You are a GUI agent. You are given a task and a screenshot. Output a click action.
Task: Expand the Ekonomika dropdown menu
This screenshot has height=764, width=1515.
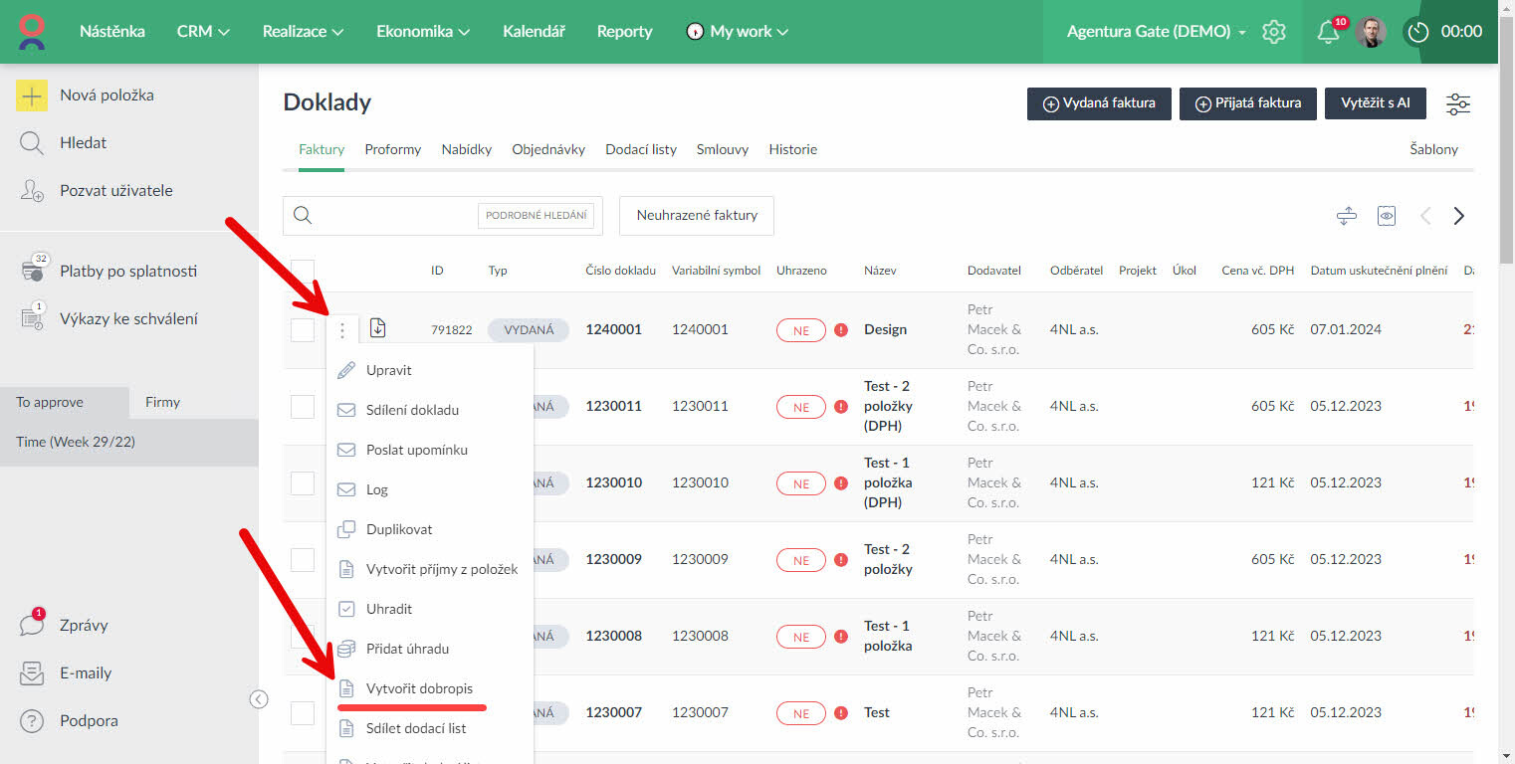[423, 32]
